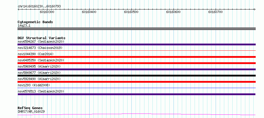This screenshot has height=118, width=264.
Task: Select the red nsv6485350 variant bar
Action: point(136,63)
